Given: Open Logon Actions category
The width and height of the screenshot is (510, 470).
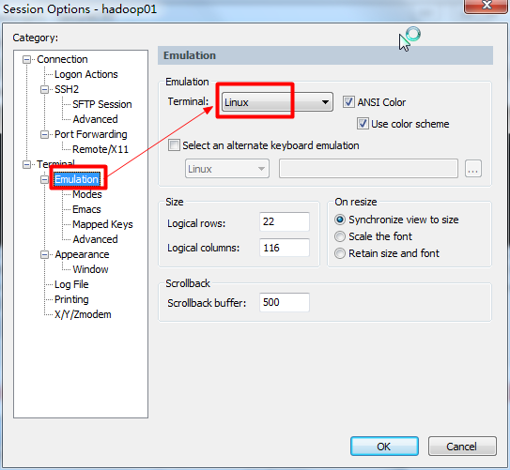Looking at the screenshot, I should click(86, 74).
